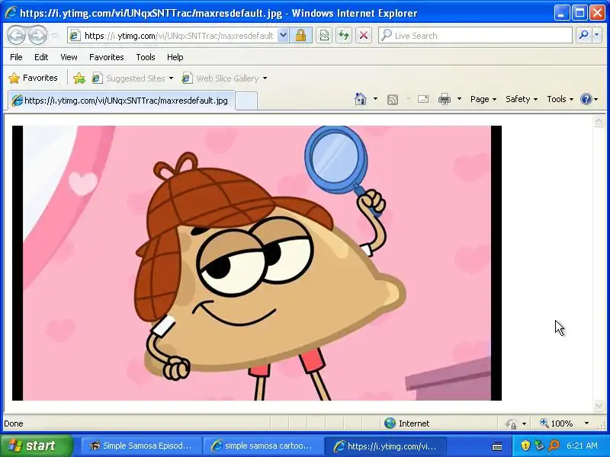Image resolution: width=610 pixels, height=457 pixels.
Task: Click the Read Mail icon
Action: point(423,99)
